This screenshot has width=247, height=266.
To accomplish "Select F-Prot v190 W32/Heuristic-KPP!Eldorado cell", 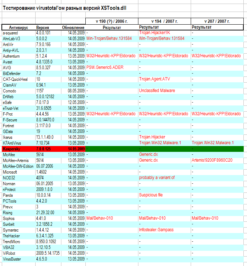I will (x=112, y=114).
